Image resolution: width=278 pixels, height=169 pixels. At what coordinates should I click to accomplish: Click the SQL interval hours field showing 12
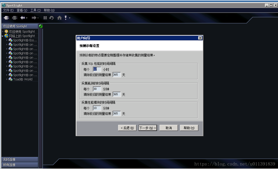click(x=97, y=69)
